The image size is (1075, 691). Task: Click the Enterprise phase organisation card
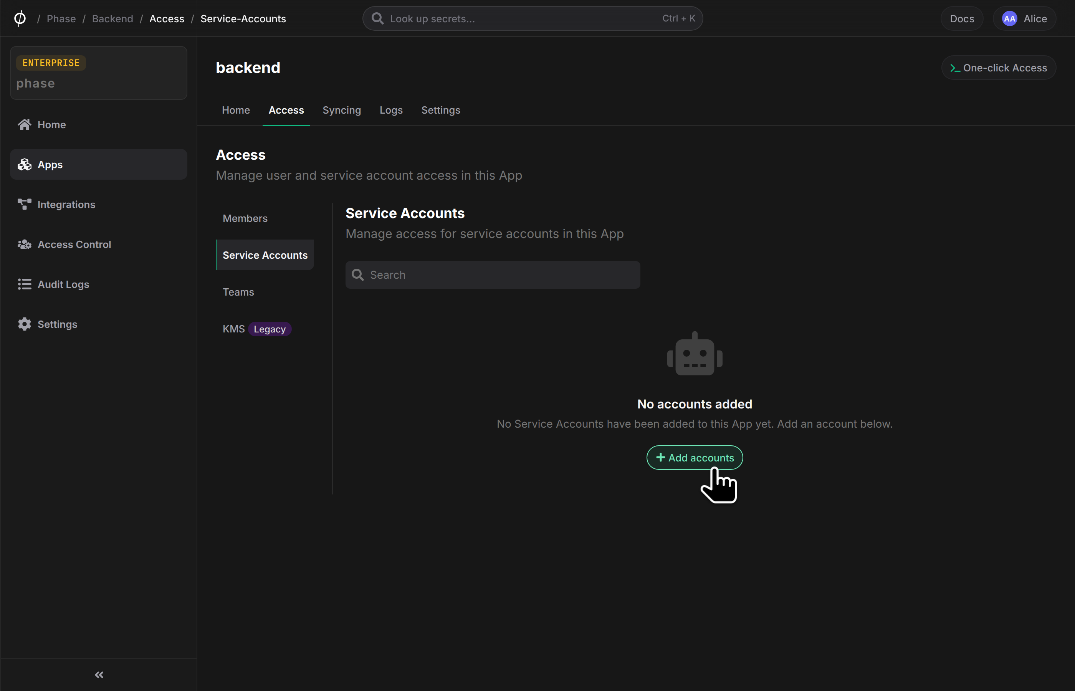99,73
